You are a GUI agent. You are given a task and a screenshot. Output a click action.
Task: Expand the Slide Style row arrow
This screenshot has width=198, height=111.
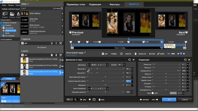pos(62,20)
